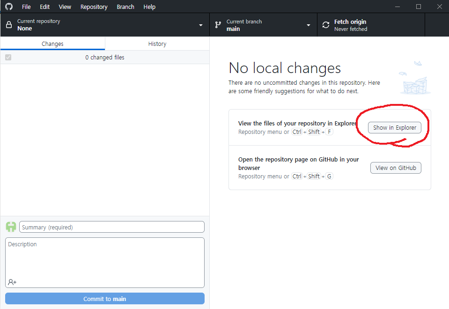This screenshot has height=309, width=449.
Task: Click the green avatar beside Summary
Action: (x=11, y=227)
